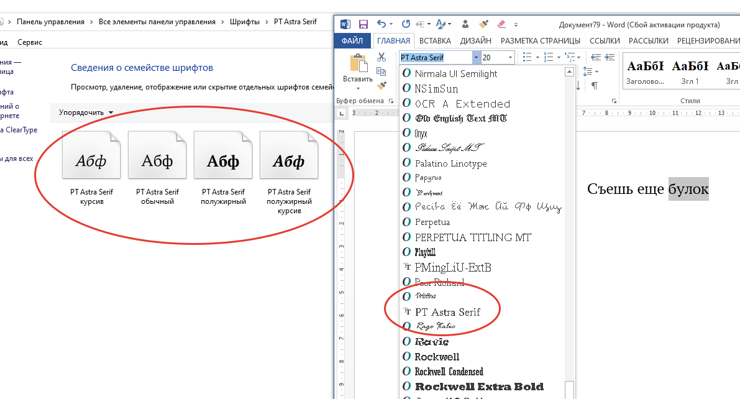Click the font name field showing PT Astra Serif

pos(435,58)
